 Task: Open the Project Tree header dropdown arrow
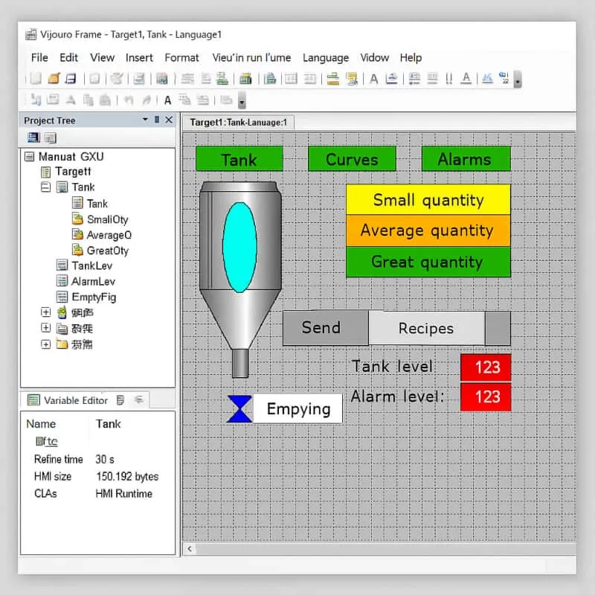(145, 120)
